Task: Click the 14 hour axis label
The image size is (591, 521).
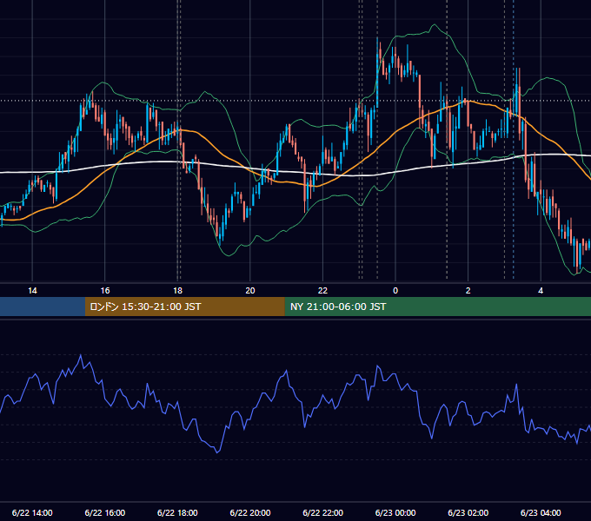Action: click(32, 291)
